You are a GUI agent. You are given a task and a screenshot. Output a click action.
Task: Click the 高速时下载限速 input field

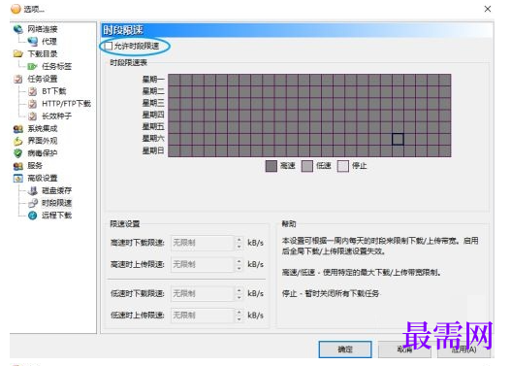[x=203, y=243]
